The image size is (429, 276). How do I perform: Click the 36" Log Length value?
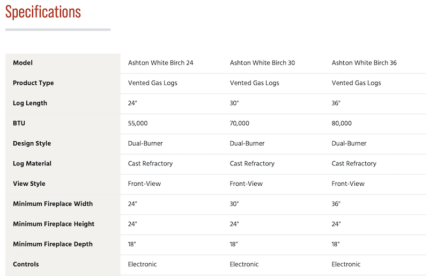336,103
